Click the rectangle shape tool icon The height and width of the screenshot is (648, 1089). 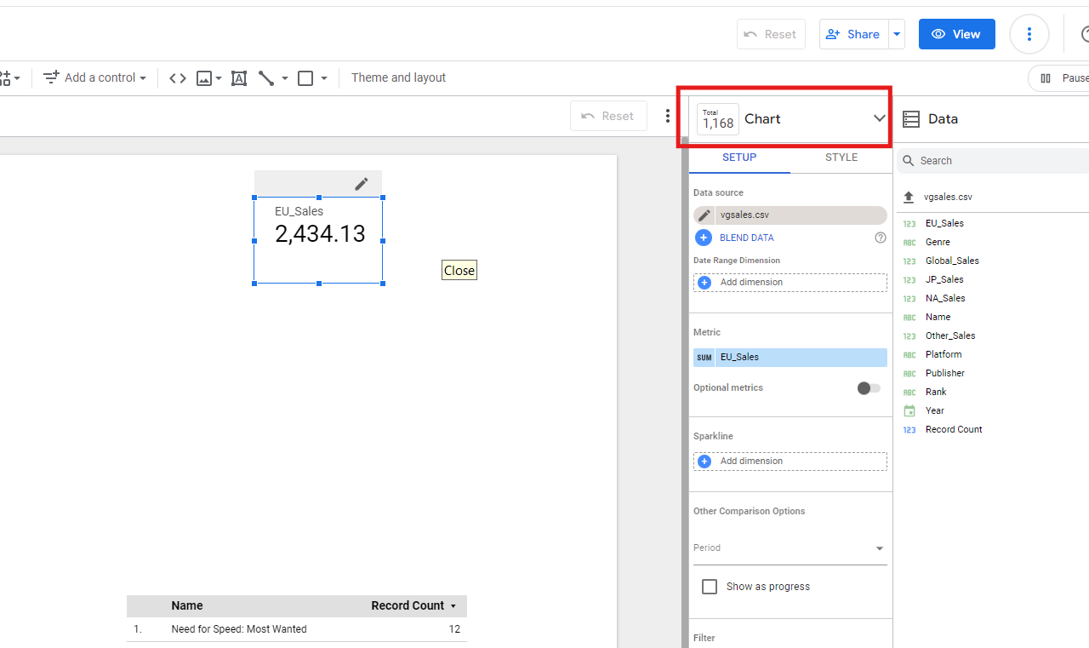coord(305,78)
